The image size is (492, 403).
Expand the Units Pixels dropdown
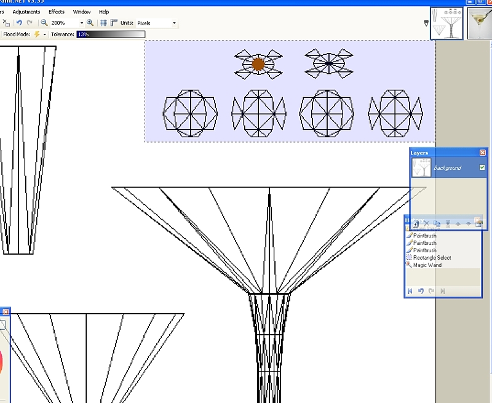point(174,23)
